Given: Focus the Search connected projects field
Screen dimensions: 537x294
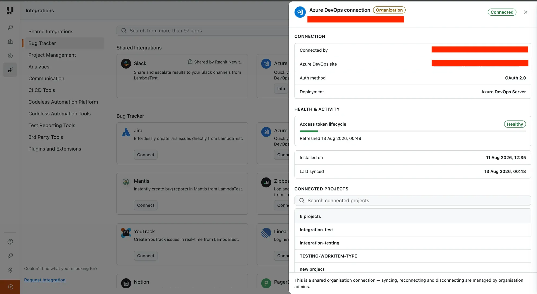Looking at the screenshot, I should (x=413, y=201).
